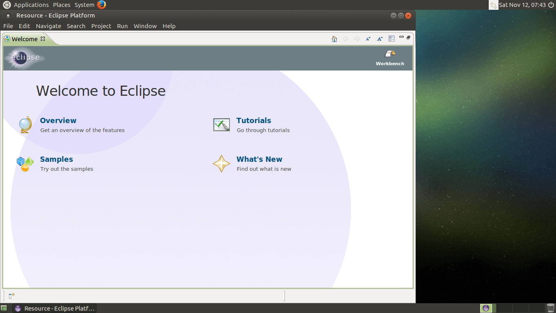
Task: Click the clock showing Sat Nov 12
Action: 522,5
